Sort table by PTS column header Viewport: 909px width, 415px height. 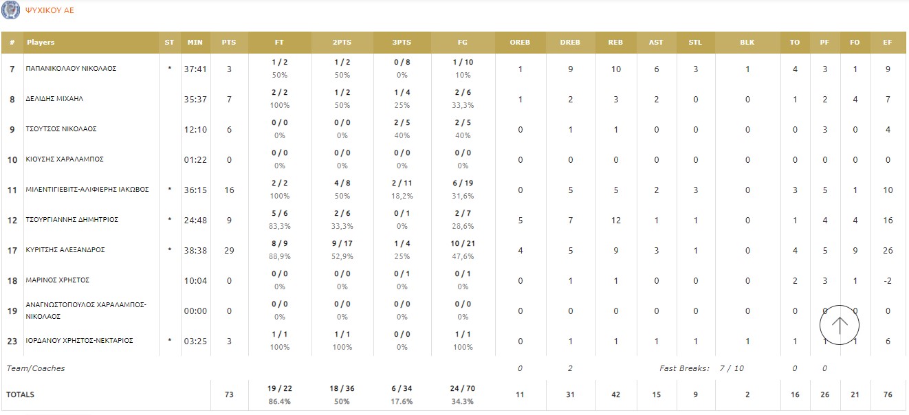point(229,43)
